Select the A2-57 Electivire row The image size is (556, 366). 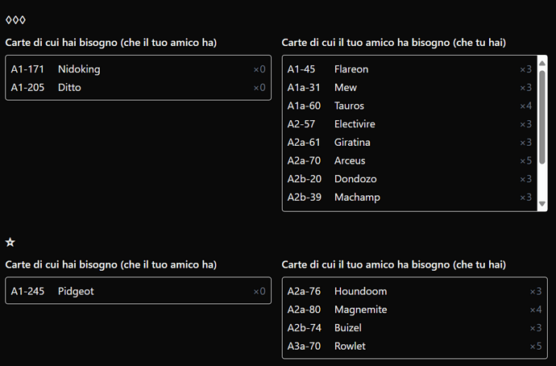[409, 124]
